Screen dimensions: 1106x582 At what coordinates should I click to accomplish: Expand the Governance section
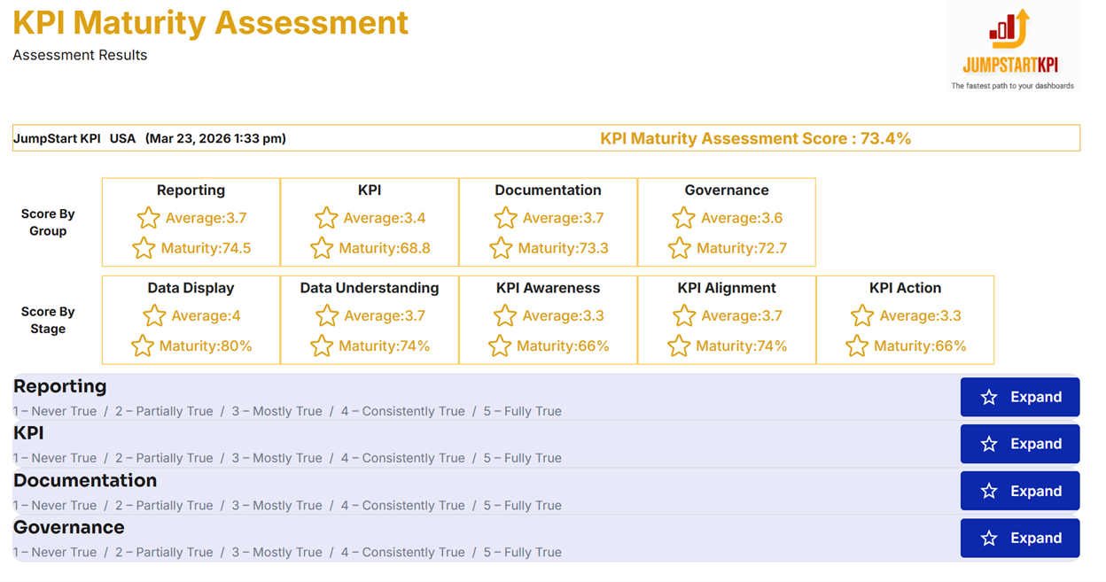(1019, 538)
